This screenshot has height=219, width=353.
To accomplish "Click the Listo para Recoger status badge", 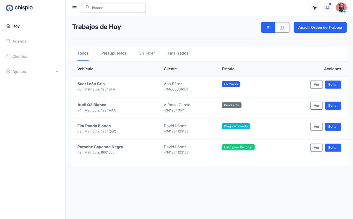I will 238,147.
